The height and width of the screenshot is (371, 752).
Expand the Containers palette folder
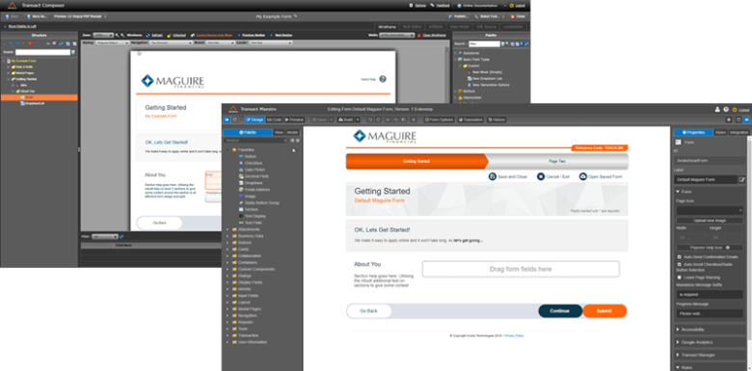(x=228, y=263)
